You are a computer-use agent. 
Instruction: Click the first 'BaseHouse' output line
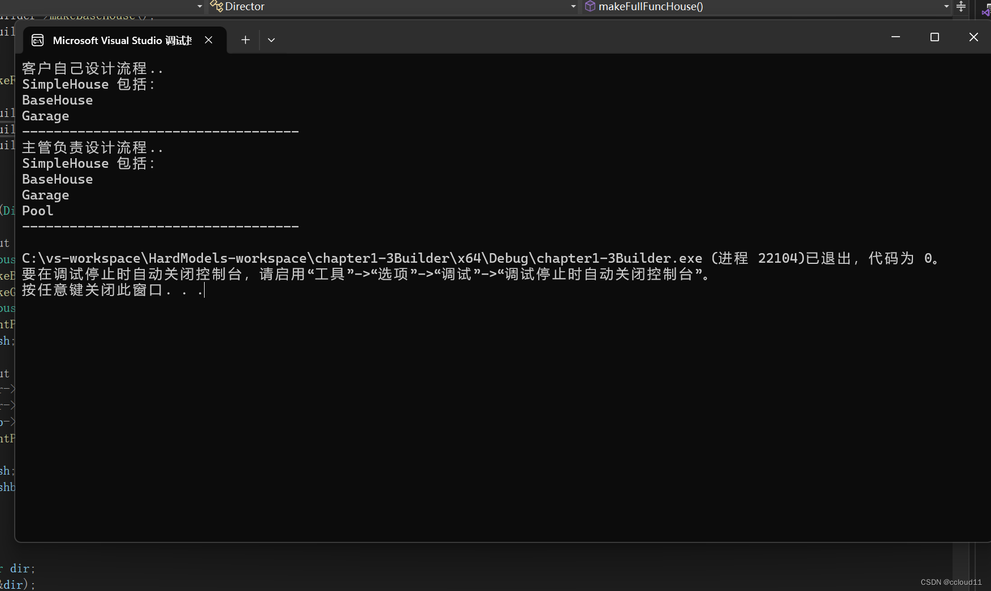(x=57, y=101)
